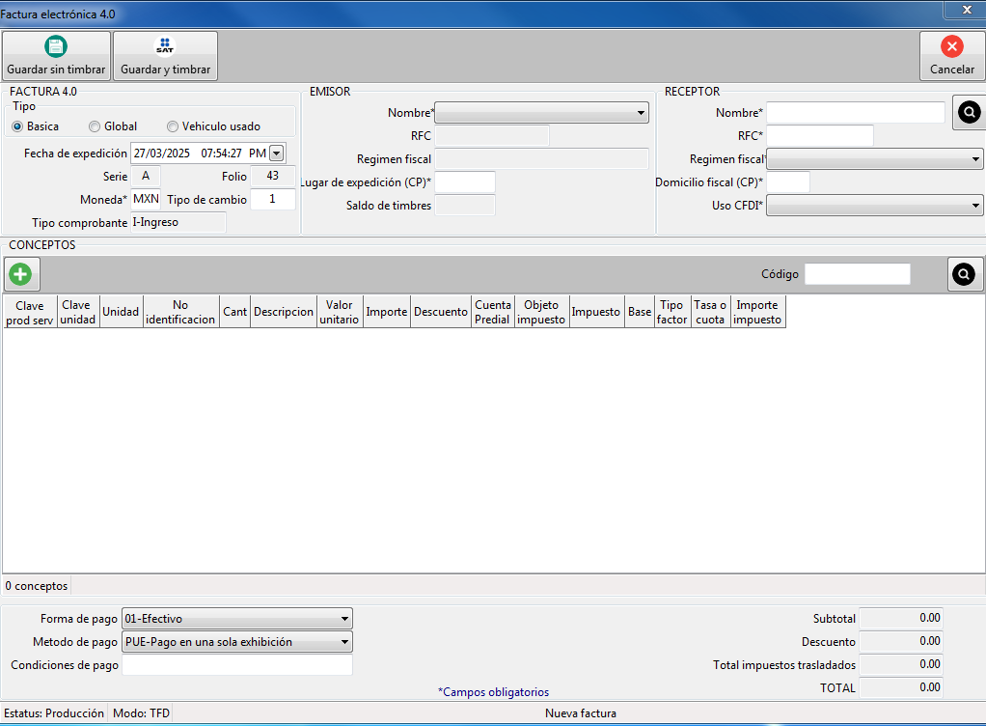Click the receptor search magnifier icon
This screenshot has height=726, width=986.
968,113
